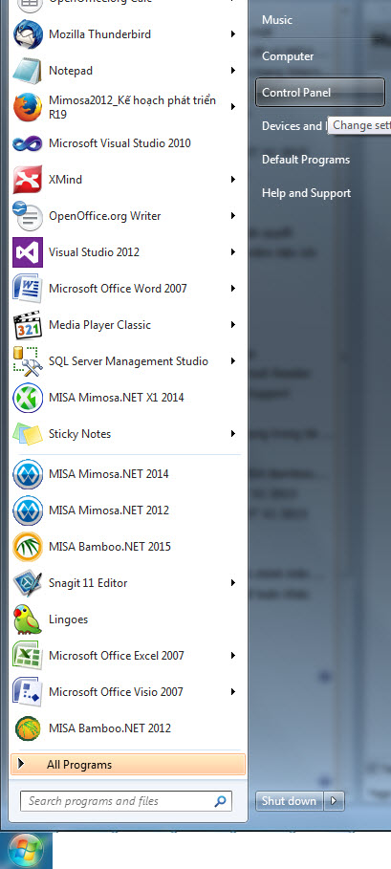Select 'MISA Mimosa.NET X1 2014' label
The image size is (391, 869).
point(117,398)
